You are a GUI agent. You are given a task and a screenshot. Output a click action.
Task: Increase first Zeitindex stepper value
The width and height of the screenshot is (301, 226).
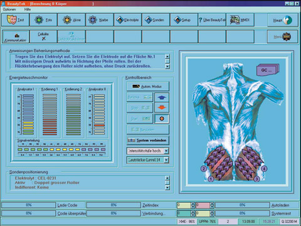(193, 203)
